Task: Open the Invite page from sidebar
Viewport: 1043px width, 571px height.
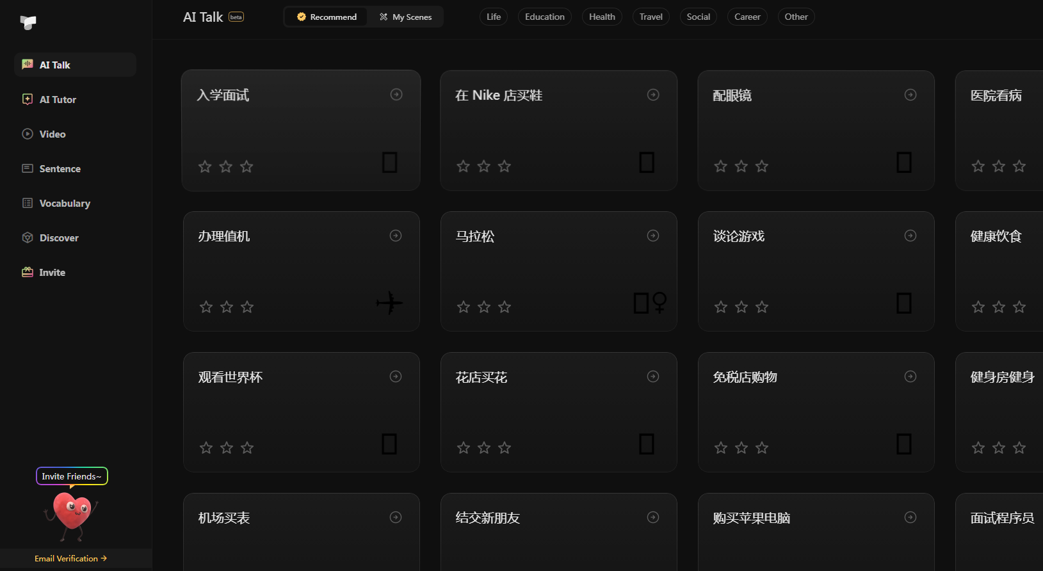Action: pos(76,272)
